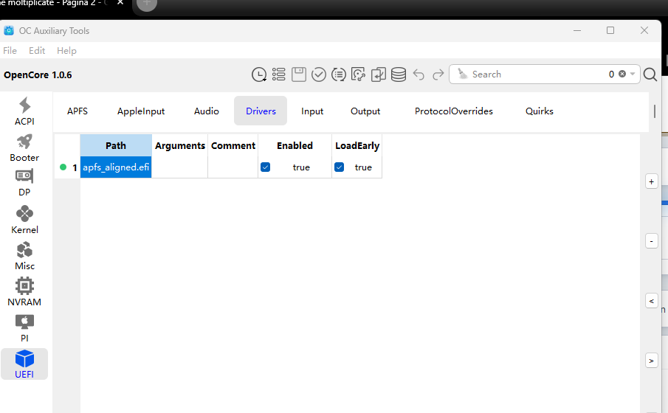Close the browser tab behind the window
The height and width of the screenshot is (413, 668).
click(120, 2)
